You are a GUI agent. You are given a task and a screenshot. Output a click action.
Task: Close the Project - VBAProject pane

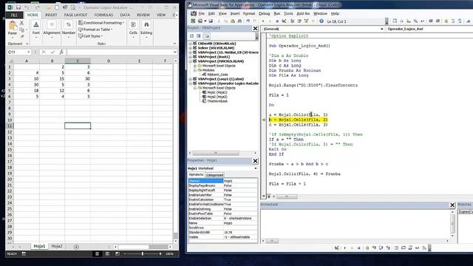pyautogui.click(x=255, y=28)
